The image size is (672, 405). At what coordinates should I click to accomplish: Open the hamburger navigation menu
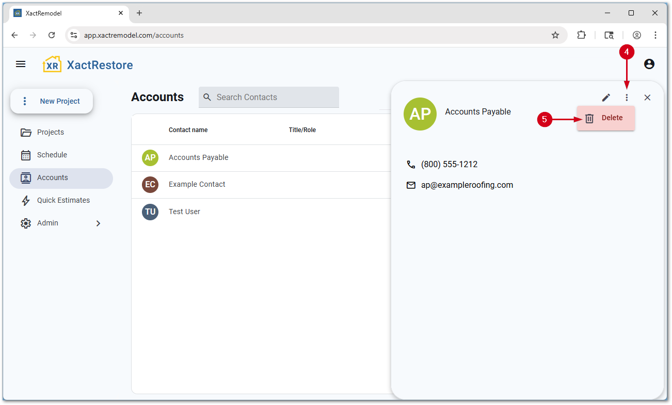click(x=21, y=64)
